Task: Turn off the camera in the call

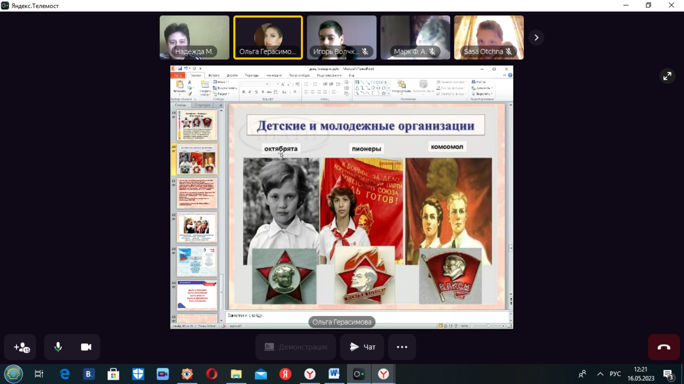Action: 86,347
